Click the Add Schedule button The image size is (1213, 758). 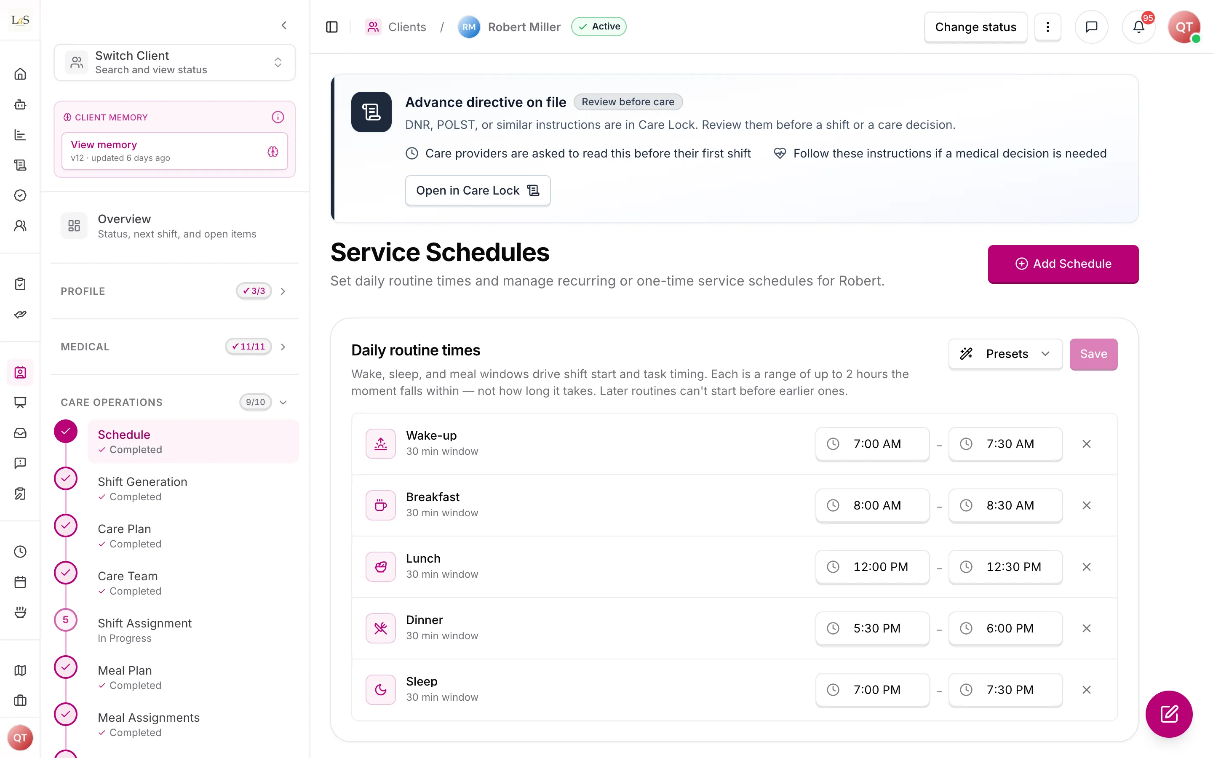click(x=1063, y=264)
